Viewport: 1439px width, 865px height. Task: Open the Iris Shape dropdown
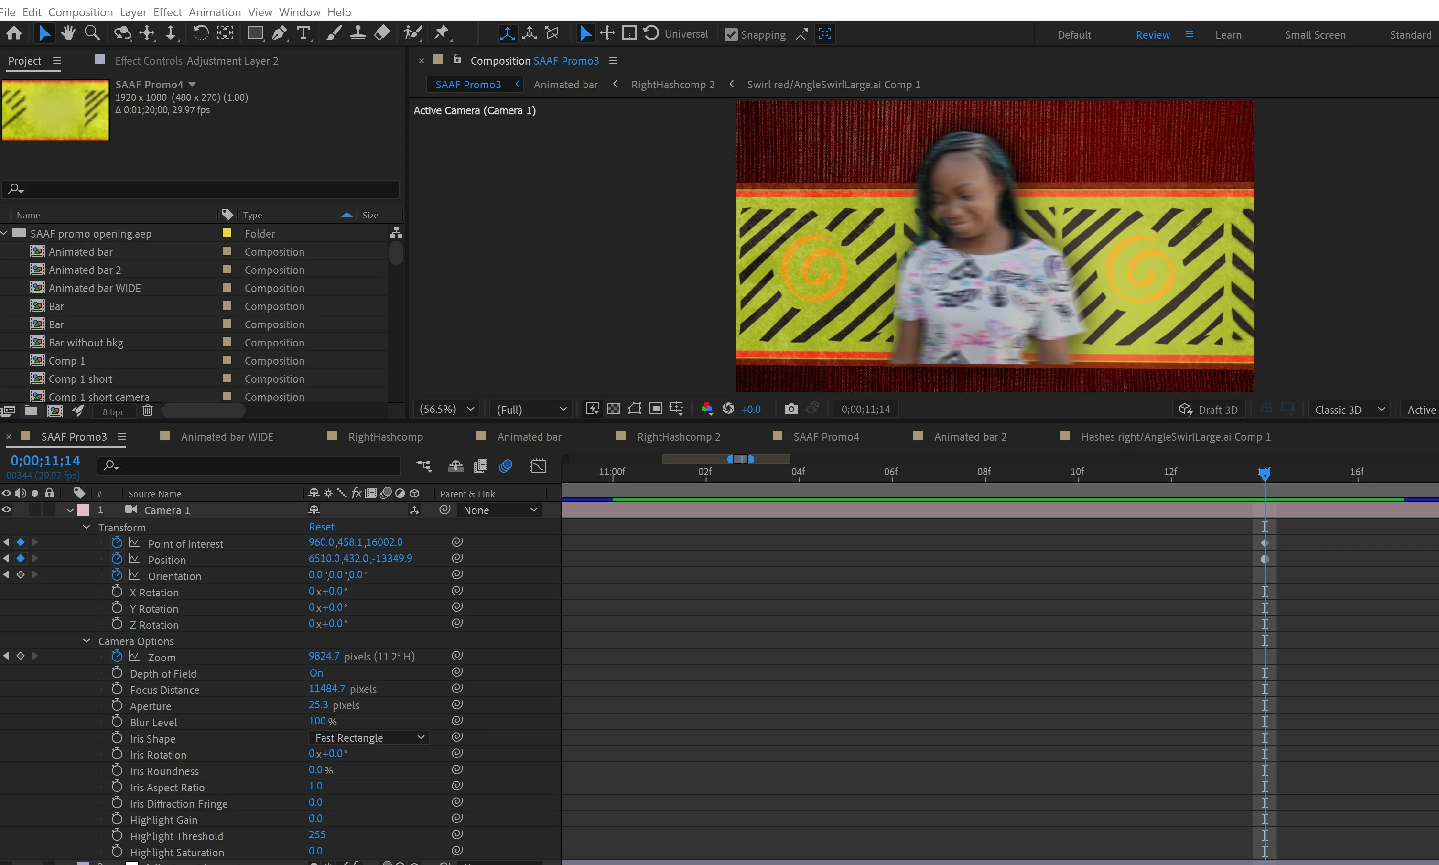point(368,738)
